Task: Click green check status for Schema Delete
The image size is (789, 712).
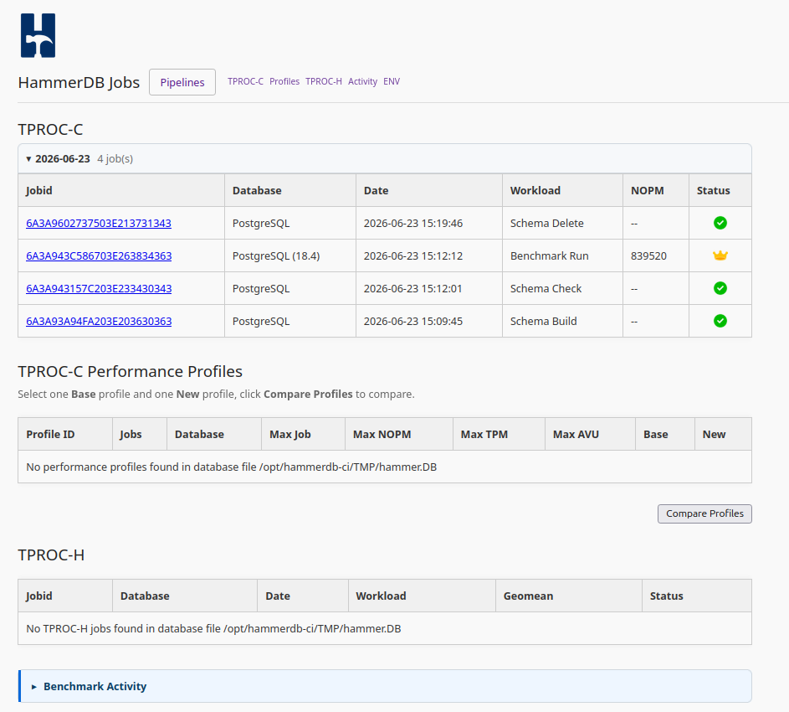Action: coord(720,223)
